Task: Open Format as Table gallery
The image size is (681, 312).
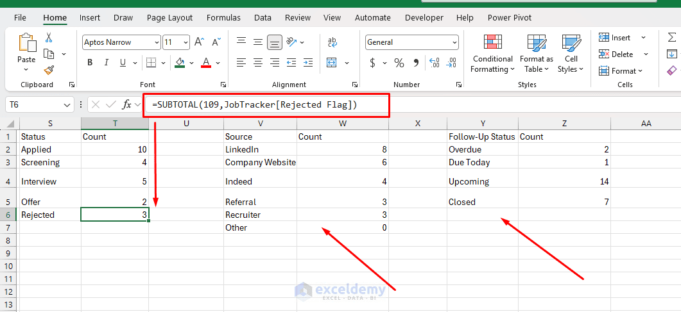Action: point(537,54)
